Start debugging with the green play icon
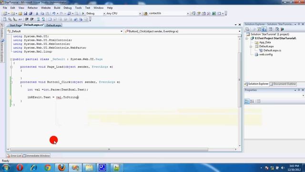305x172 pixels. click(x=83, y=13)
